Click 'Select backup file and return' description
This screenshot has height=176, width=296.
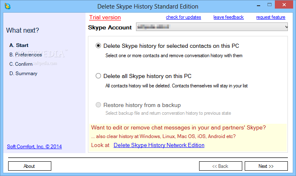(168, 113)
